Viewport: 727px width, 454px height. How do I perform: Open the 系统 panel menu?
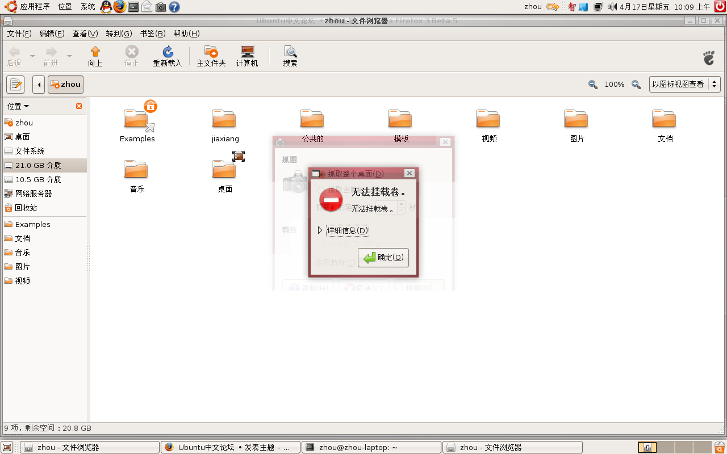click(88, 7)
